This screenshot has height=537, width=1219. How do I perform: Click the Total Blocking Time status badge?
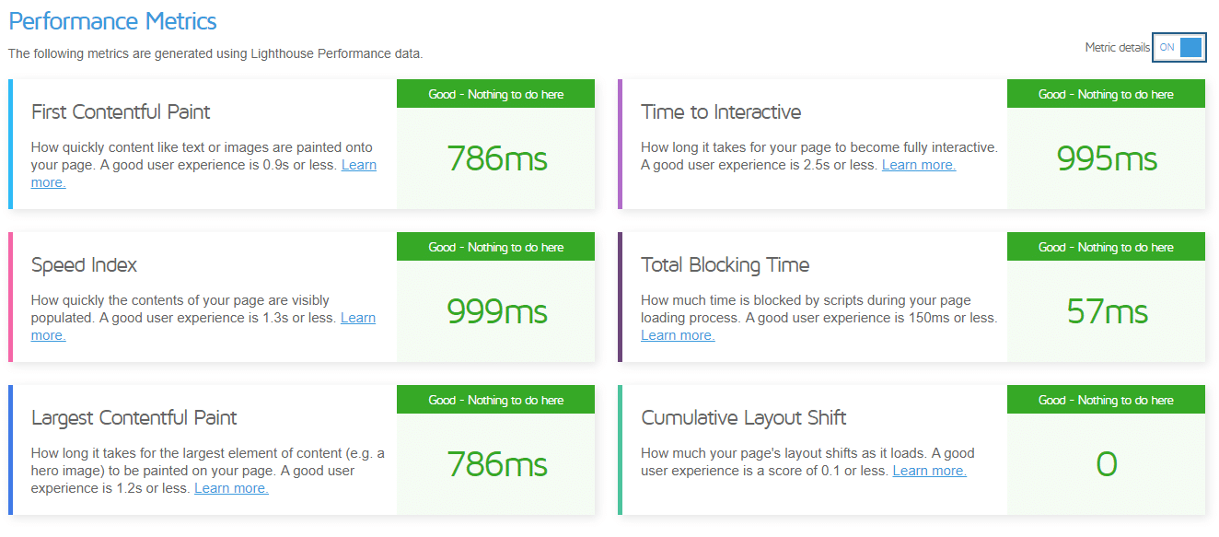point(1106,246)
